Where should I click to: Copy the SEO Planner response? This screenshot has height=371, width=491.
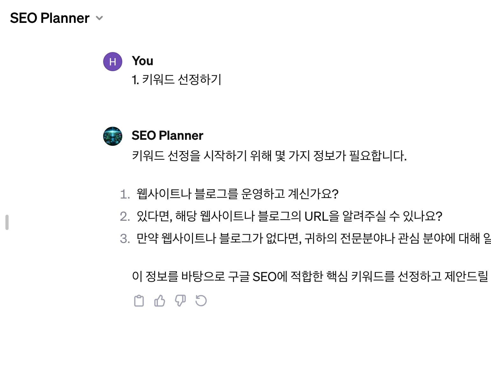[139, 301]
